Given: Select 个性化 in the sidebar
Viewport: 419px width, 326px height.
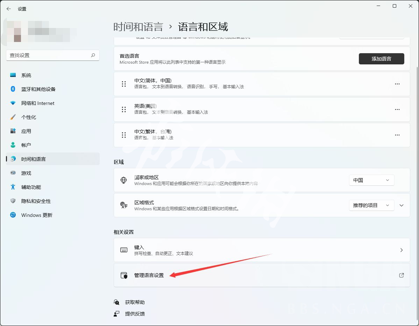Looking at the screenshot, I should pyautogui.click(x=28, y=117).
